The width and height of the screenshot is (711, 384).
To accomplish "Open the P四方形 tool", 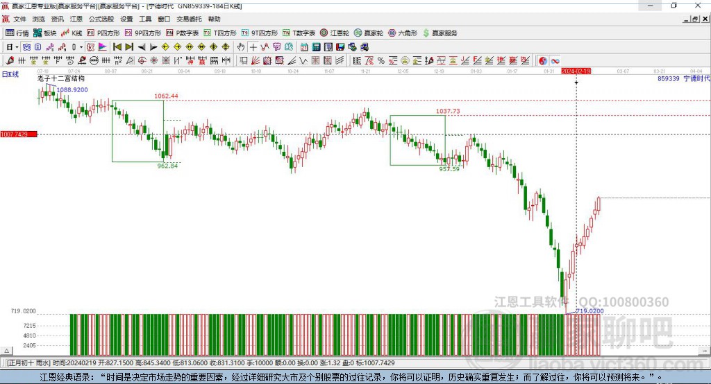I will pyautogui.click(x=103, y=33).
